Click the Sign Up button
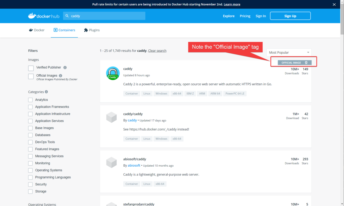Image resolution: width=344 pixels, height=206 pixels. coord(290,15)
